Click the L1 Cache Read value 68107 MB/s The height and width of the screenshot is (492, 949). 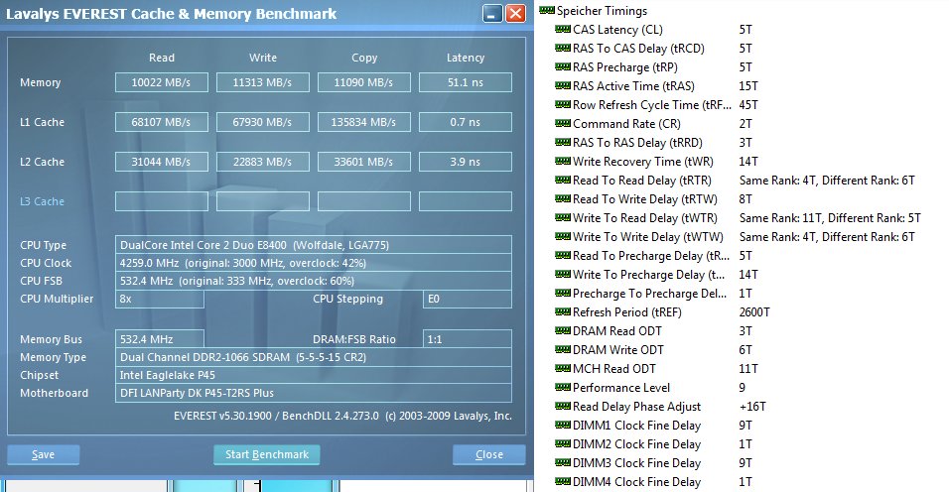click(162, 122)
